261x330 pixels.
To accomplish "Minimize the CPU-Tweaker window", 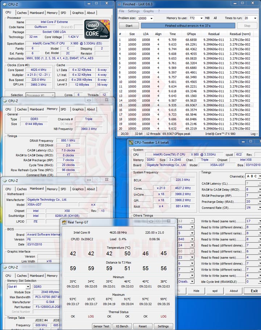I will tap(243, 142).
